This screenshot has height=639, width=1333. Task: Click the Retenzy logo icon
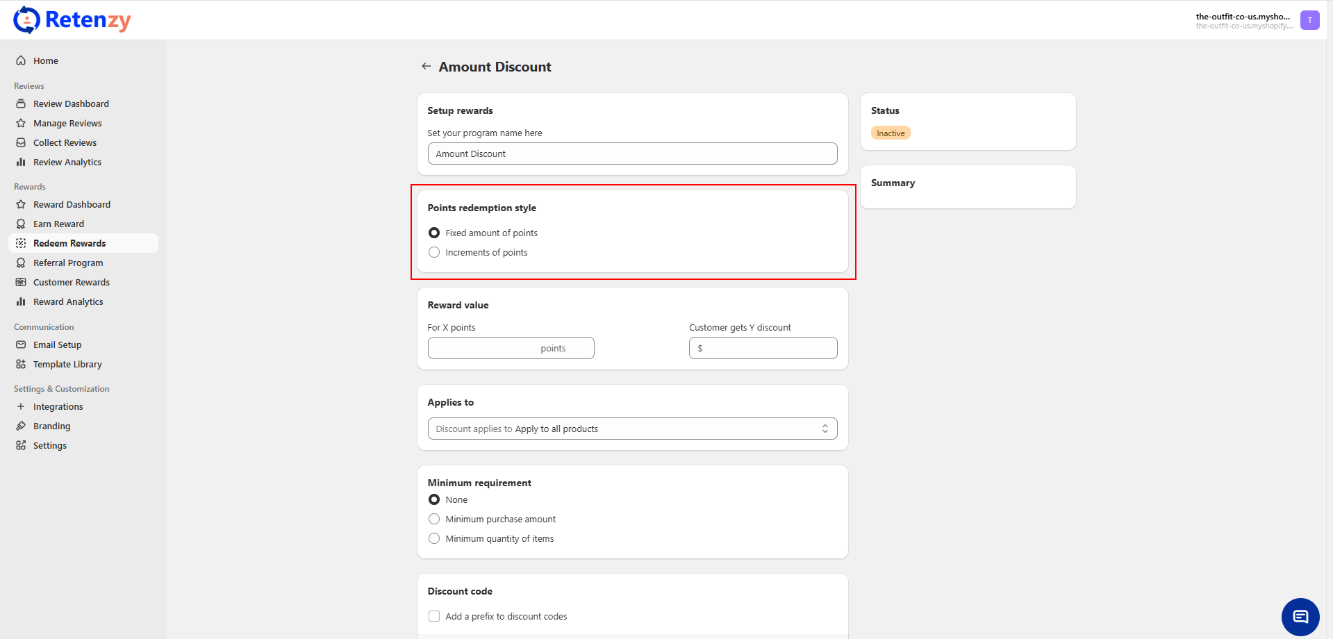tap(27, 20)
